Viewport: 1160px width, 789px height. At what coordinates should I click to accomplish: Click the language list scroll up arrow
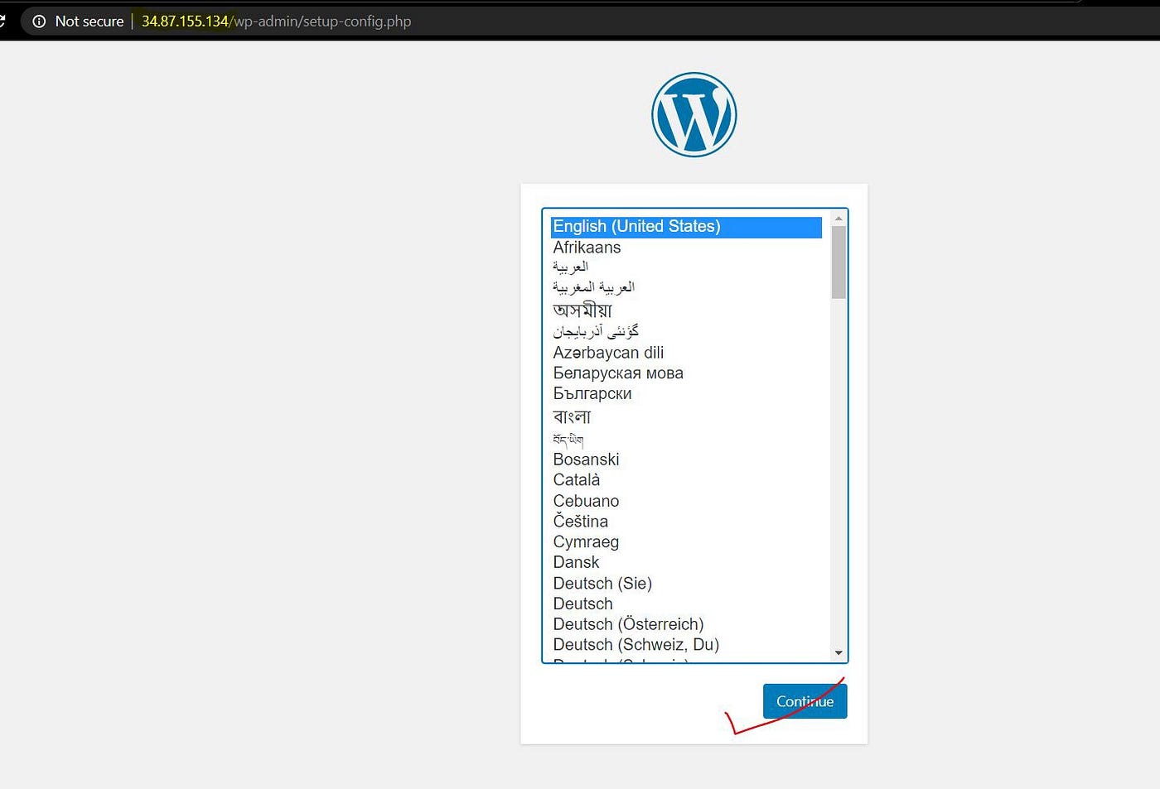(839, 219)
